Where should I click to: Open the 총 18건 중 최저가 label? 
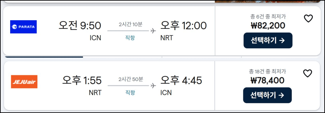tap(267, 72)
